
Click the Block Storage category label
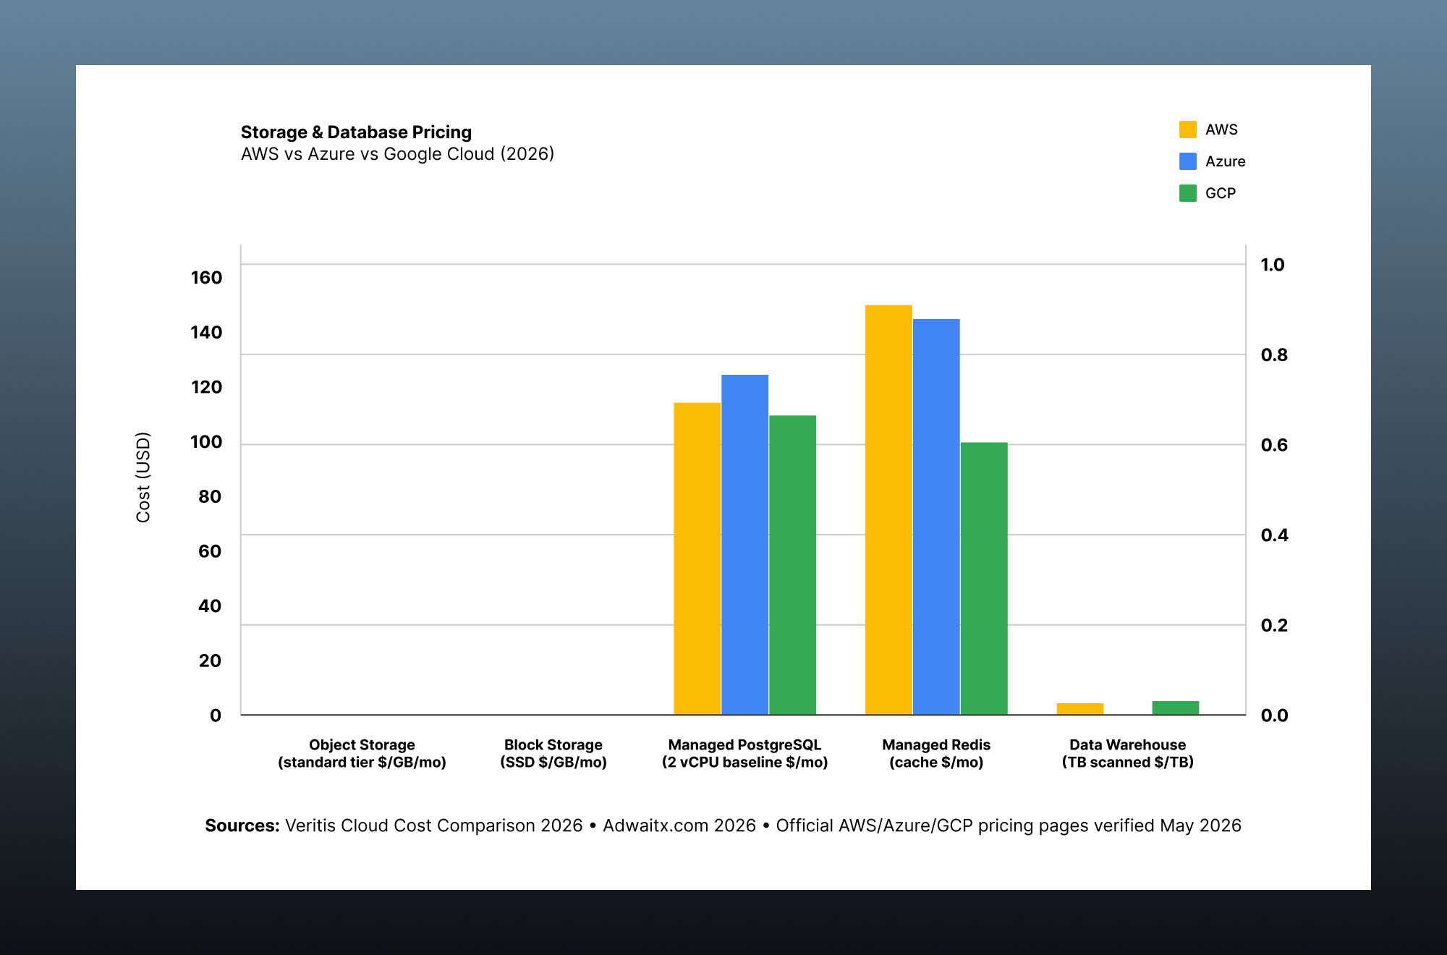(x=553, y=753)
